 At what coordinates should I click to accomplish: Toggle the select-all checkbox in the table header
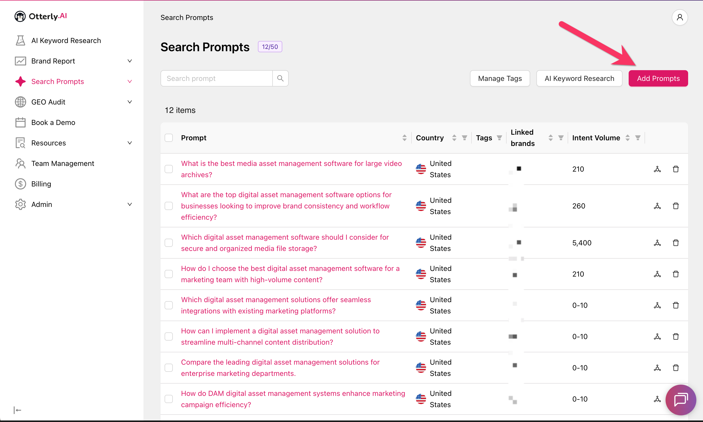click(x=169, y=138)
